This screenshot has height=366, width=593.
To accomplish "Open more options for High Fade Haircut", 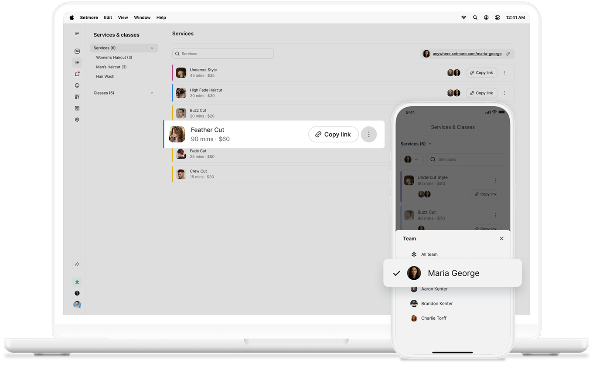I will (504, 93).
